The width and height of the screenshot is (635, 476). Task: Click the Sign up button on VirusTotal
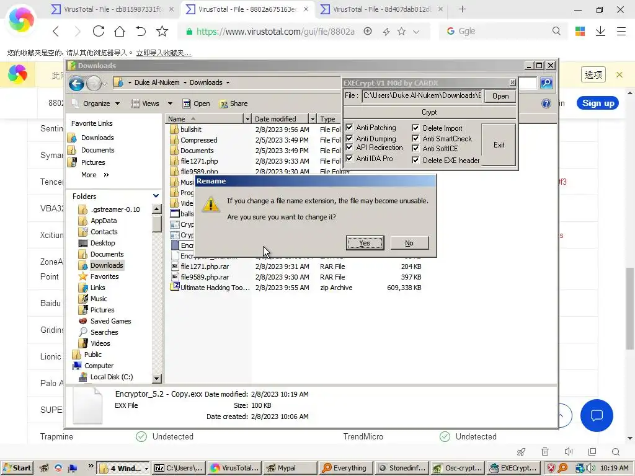point(598,104)
